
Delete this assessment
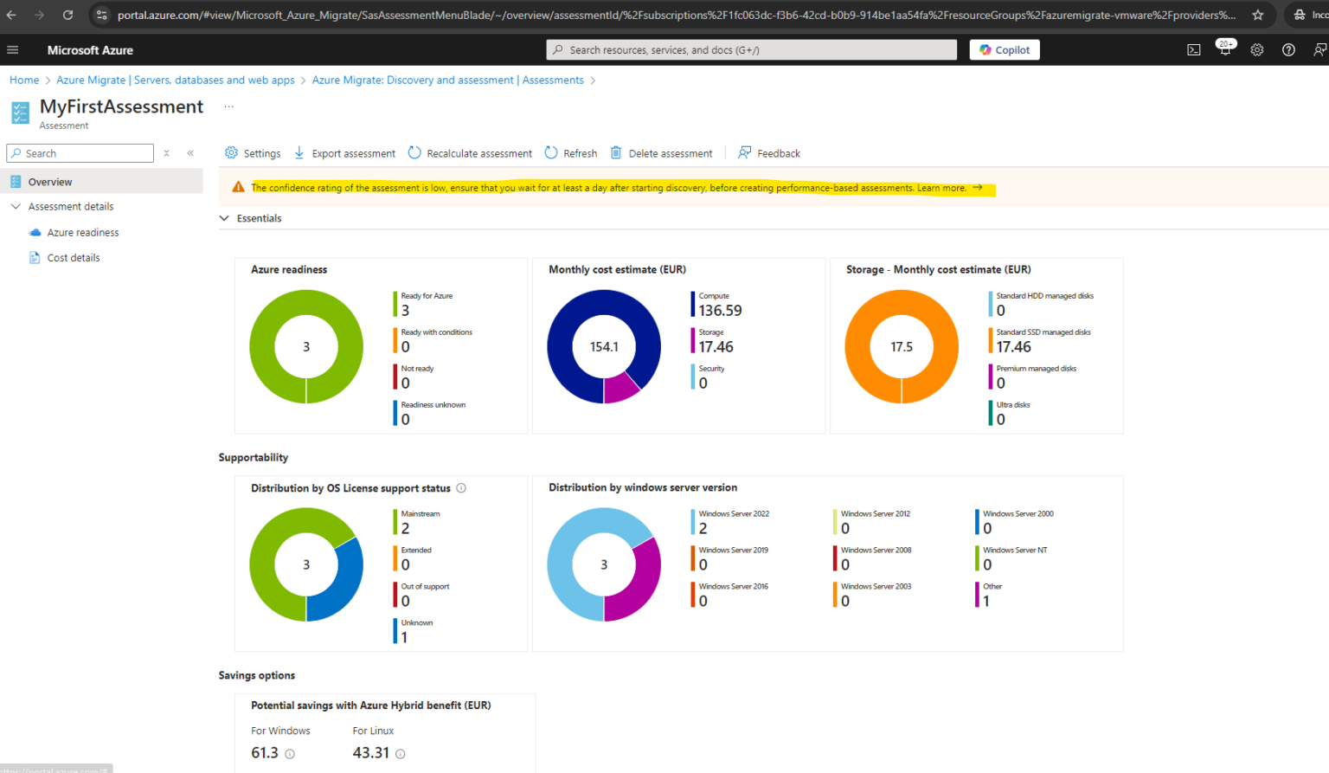661,153
